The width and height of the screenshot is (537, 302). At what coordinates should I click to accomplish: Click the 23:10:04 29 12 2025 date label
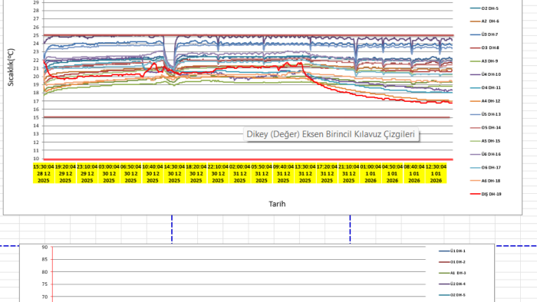87,173
